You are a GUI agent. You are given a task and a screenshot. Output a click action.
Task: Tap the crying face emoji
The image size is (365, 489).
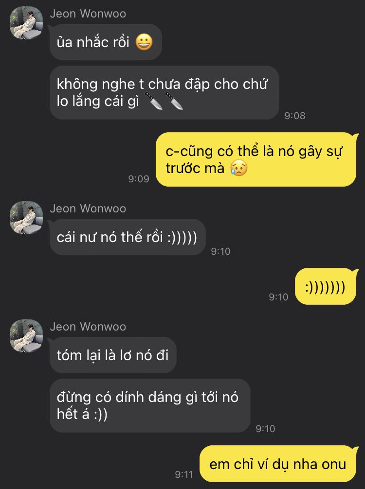tap(239, 168)
